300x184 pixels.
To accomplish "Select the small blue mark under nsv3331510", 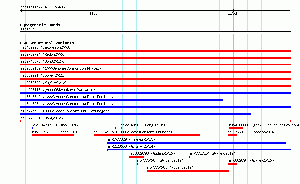I will click(189, 157).
